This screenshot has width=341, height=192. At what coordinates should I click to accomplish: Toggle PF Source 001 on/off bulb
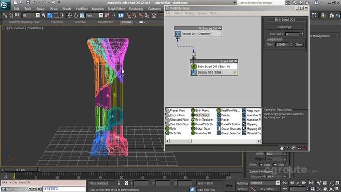(x=220, y=28)
